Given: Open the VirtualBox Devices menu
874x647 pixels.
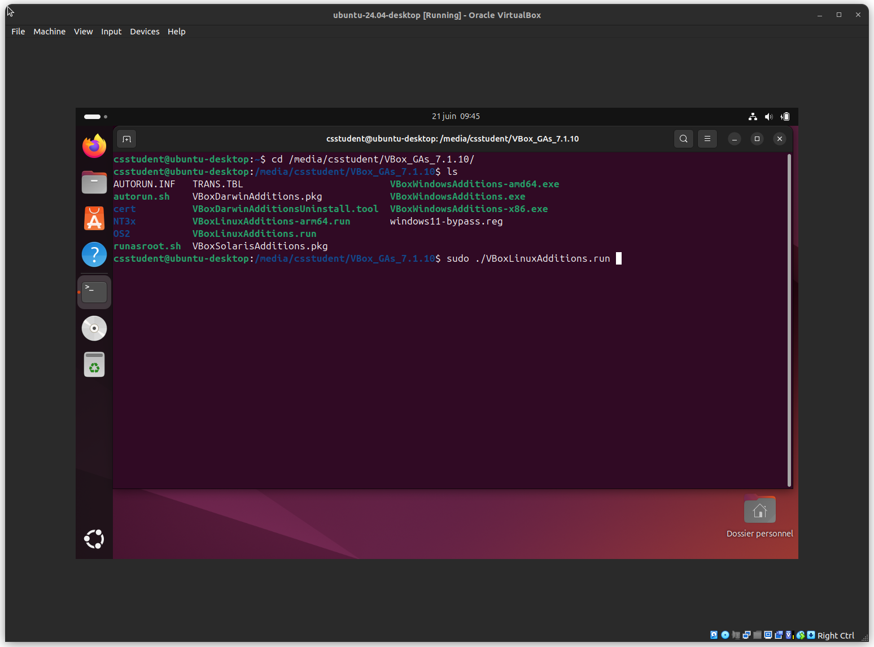Looking at the screenshot, I should [x=145, y=32].
